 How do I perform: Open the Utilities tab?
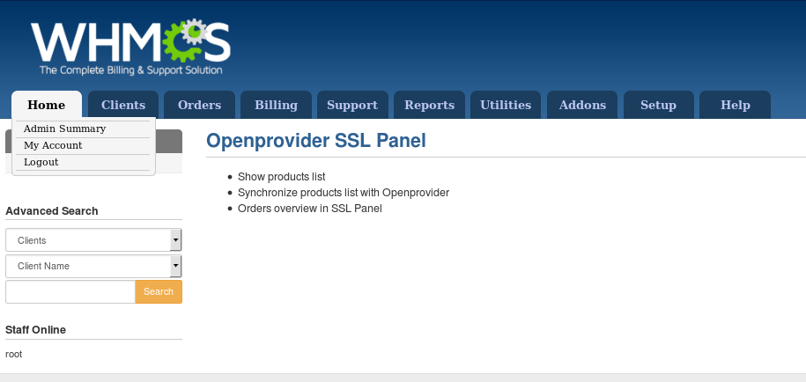coord(506,105)
